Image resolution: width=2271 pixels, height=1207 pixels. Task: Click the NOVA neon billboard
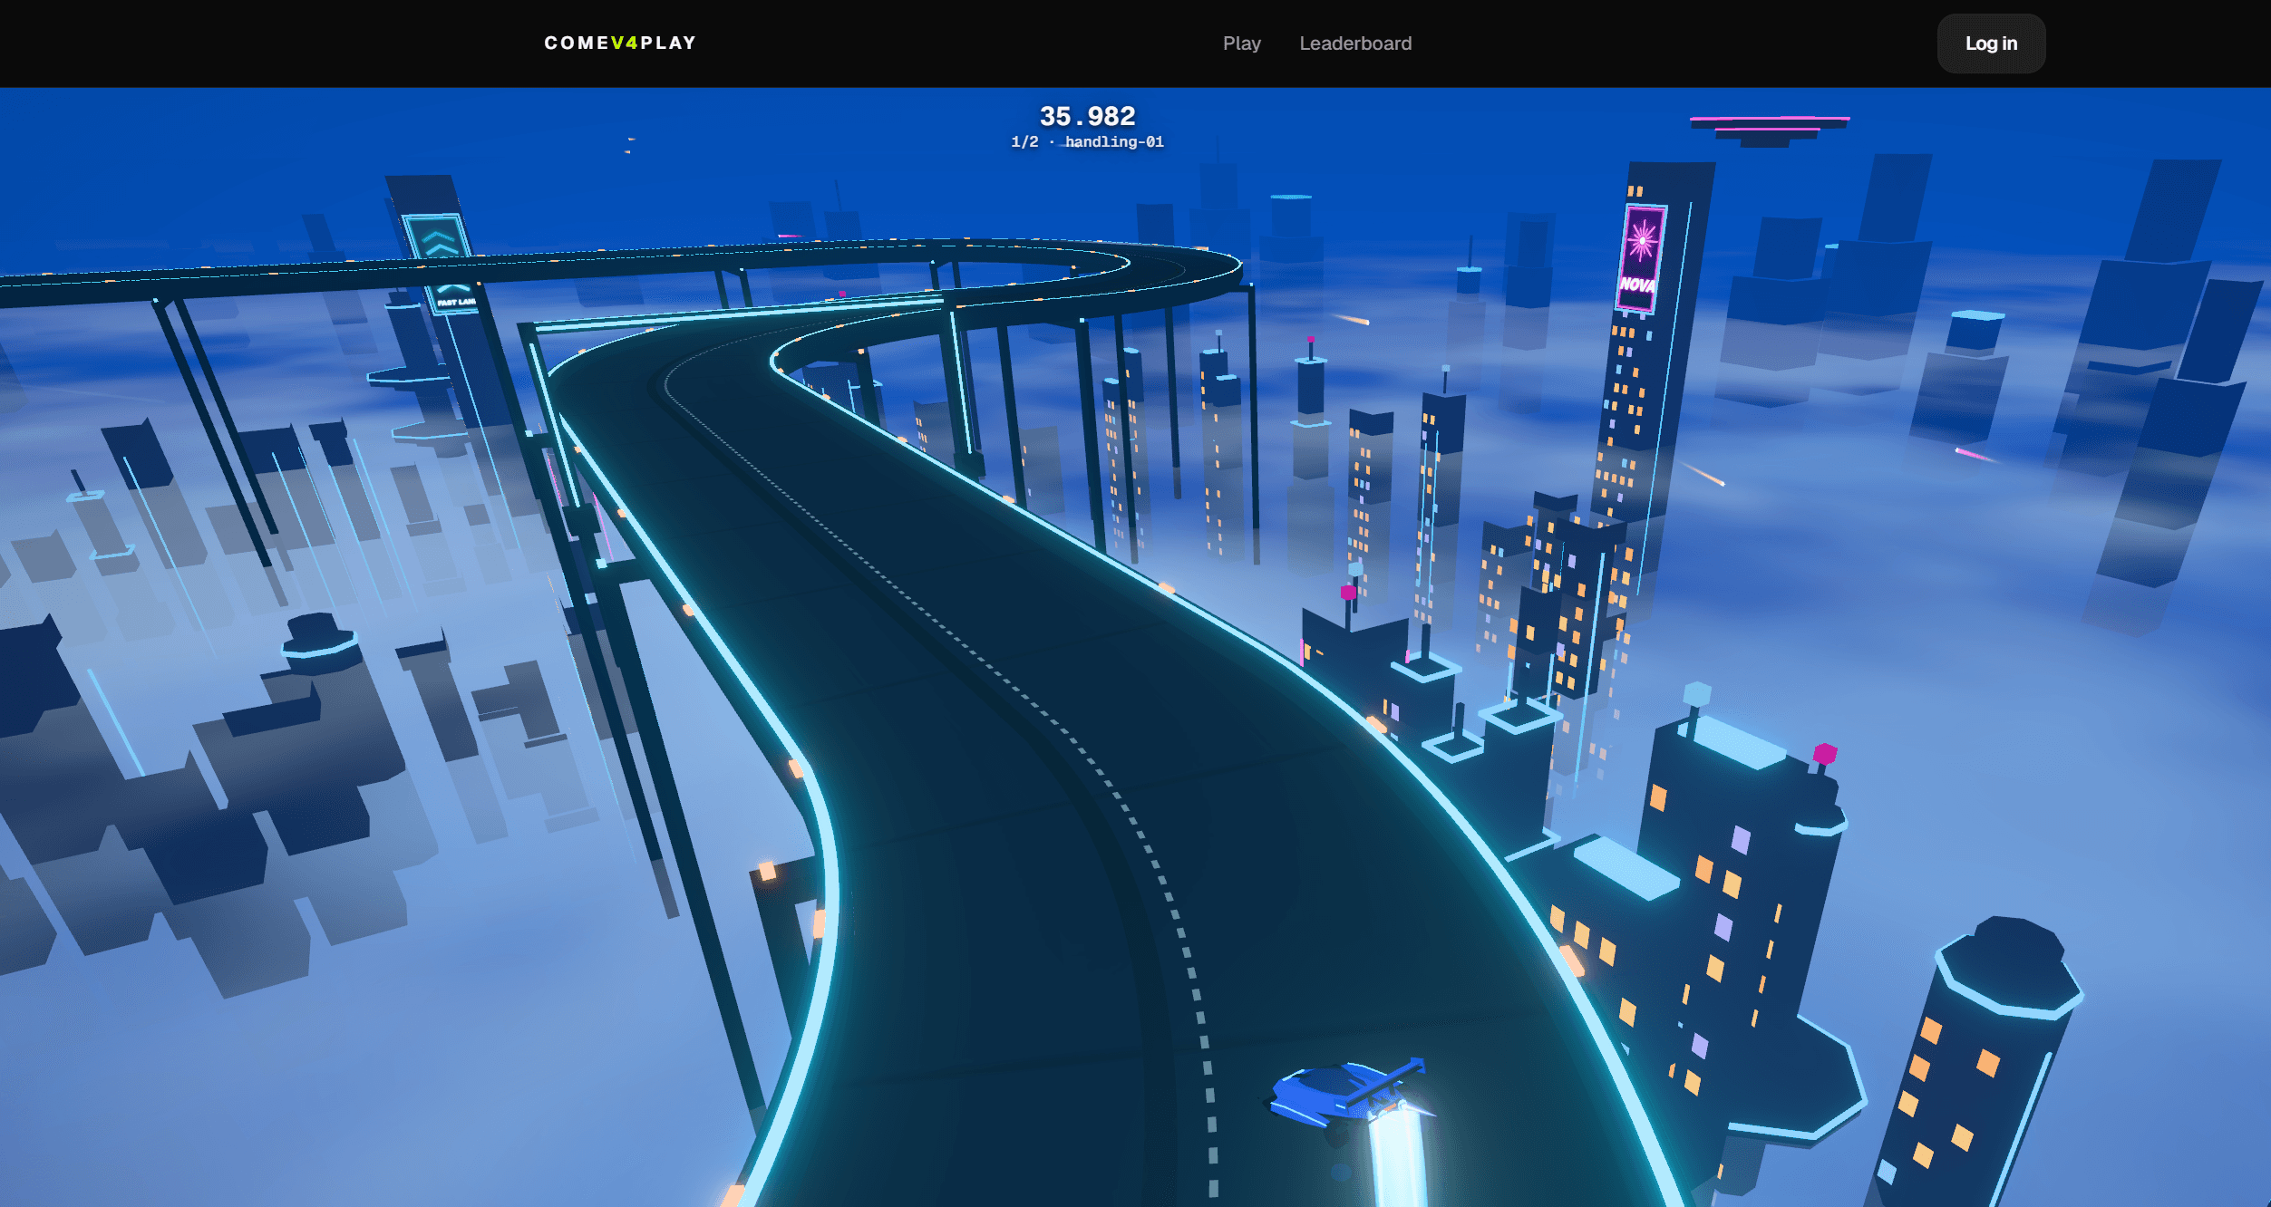click(x=1642, y=259)
